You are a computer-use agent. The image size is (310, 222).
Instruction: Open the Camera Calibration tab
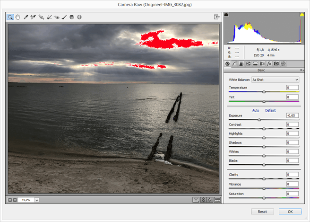tap(276, 64)
